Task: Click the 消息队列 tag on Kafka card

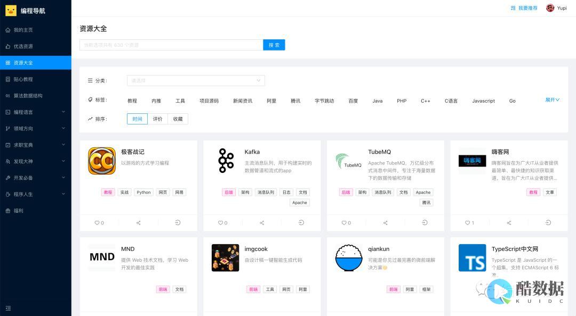Action: [266, 192]
